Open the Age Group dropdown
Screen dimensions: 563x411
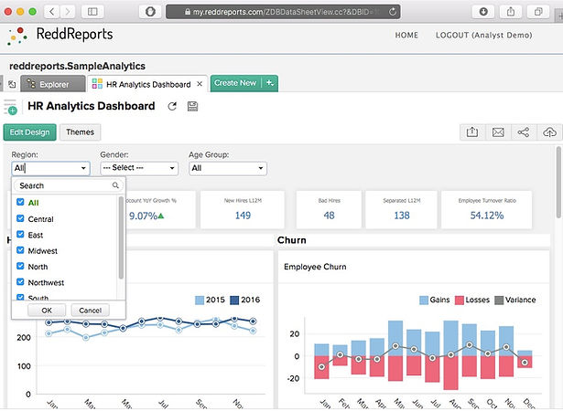click(228, 168)
